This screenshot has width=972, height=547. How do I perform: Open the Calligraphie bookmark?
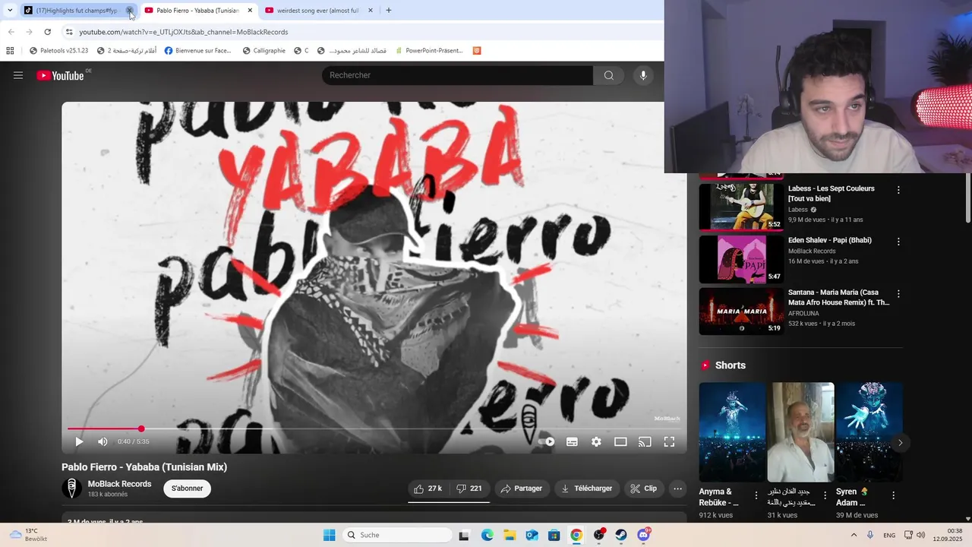pyautogui.click(x=264, y=51)
